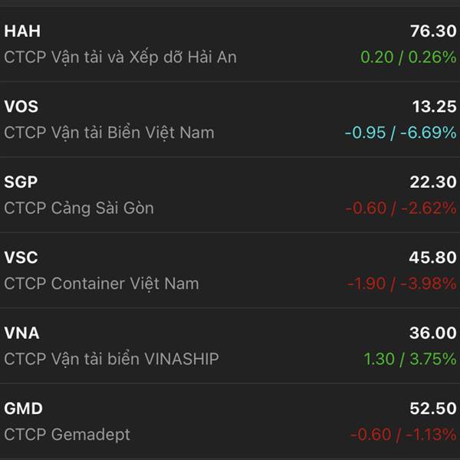
Task: View VOS change -0.95 / -6.69%
Action: click(x=401, y=133)
